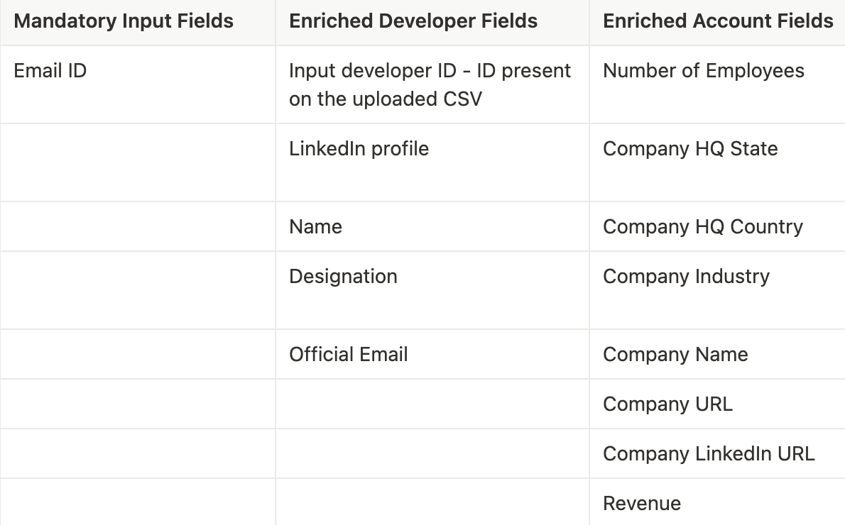Click the Mandatory Input Fields column header

click(124, 21)
